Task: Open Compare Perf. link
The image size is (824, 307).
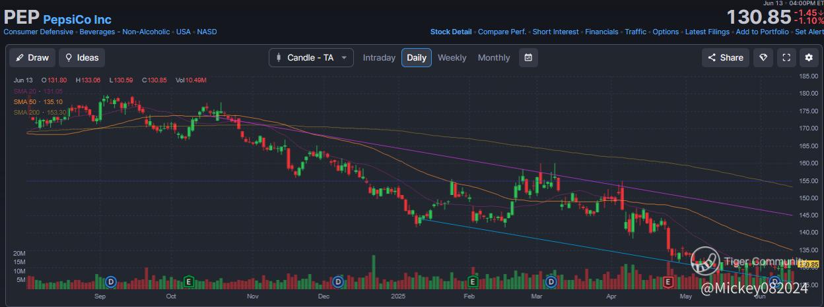Action: (502, 32)
